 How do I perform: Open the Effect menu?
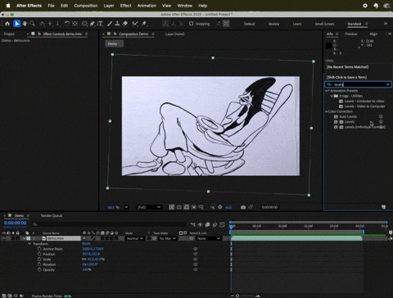[125, 6]
